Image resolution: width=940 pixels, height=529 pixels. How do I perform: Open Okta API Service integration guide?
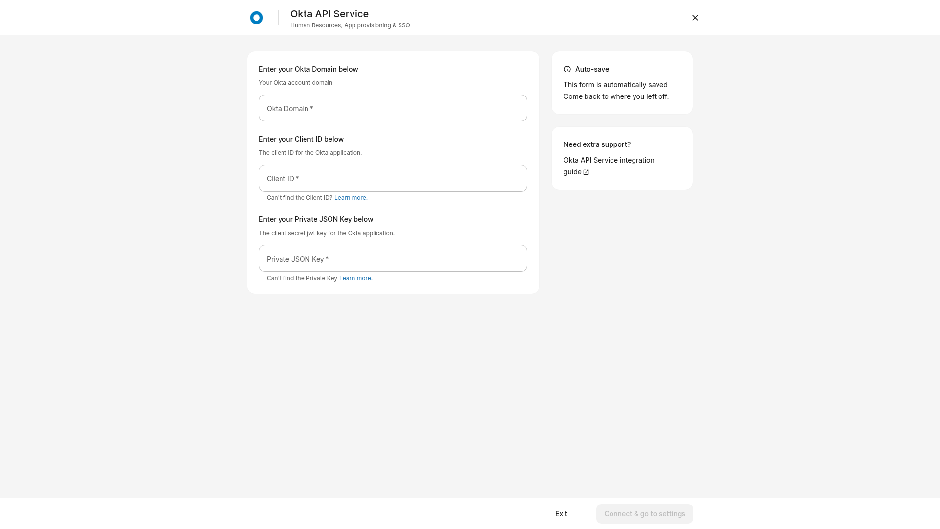[609, 166]
